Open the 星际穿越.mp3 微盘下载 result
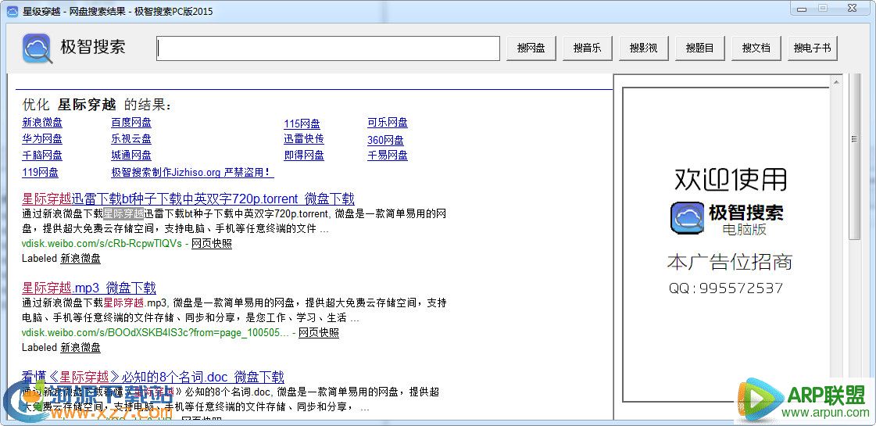This screenshot has width=876, height=426. click(x=89, y=288)
